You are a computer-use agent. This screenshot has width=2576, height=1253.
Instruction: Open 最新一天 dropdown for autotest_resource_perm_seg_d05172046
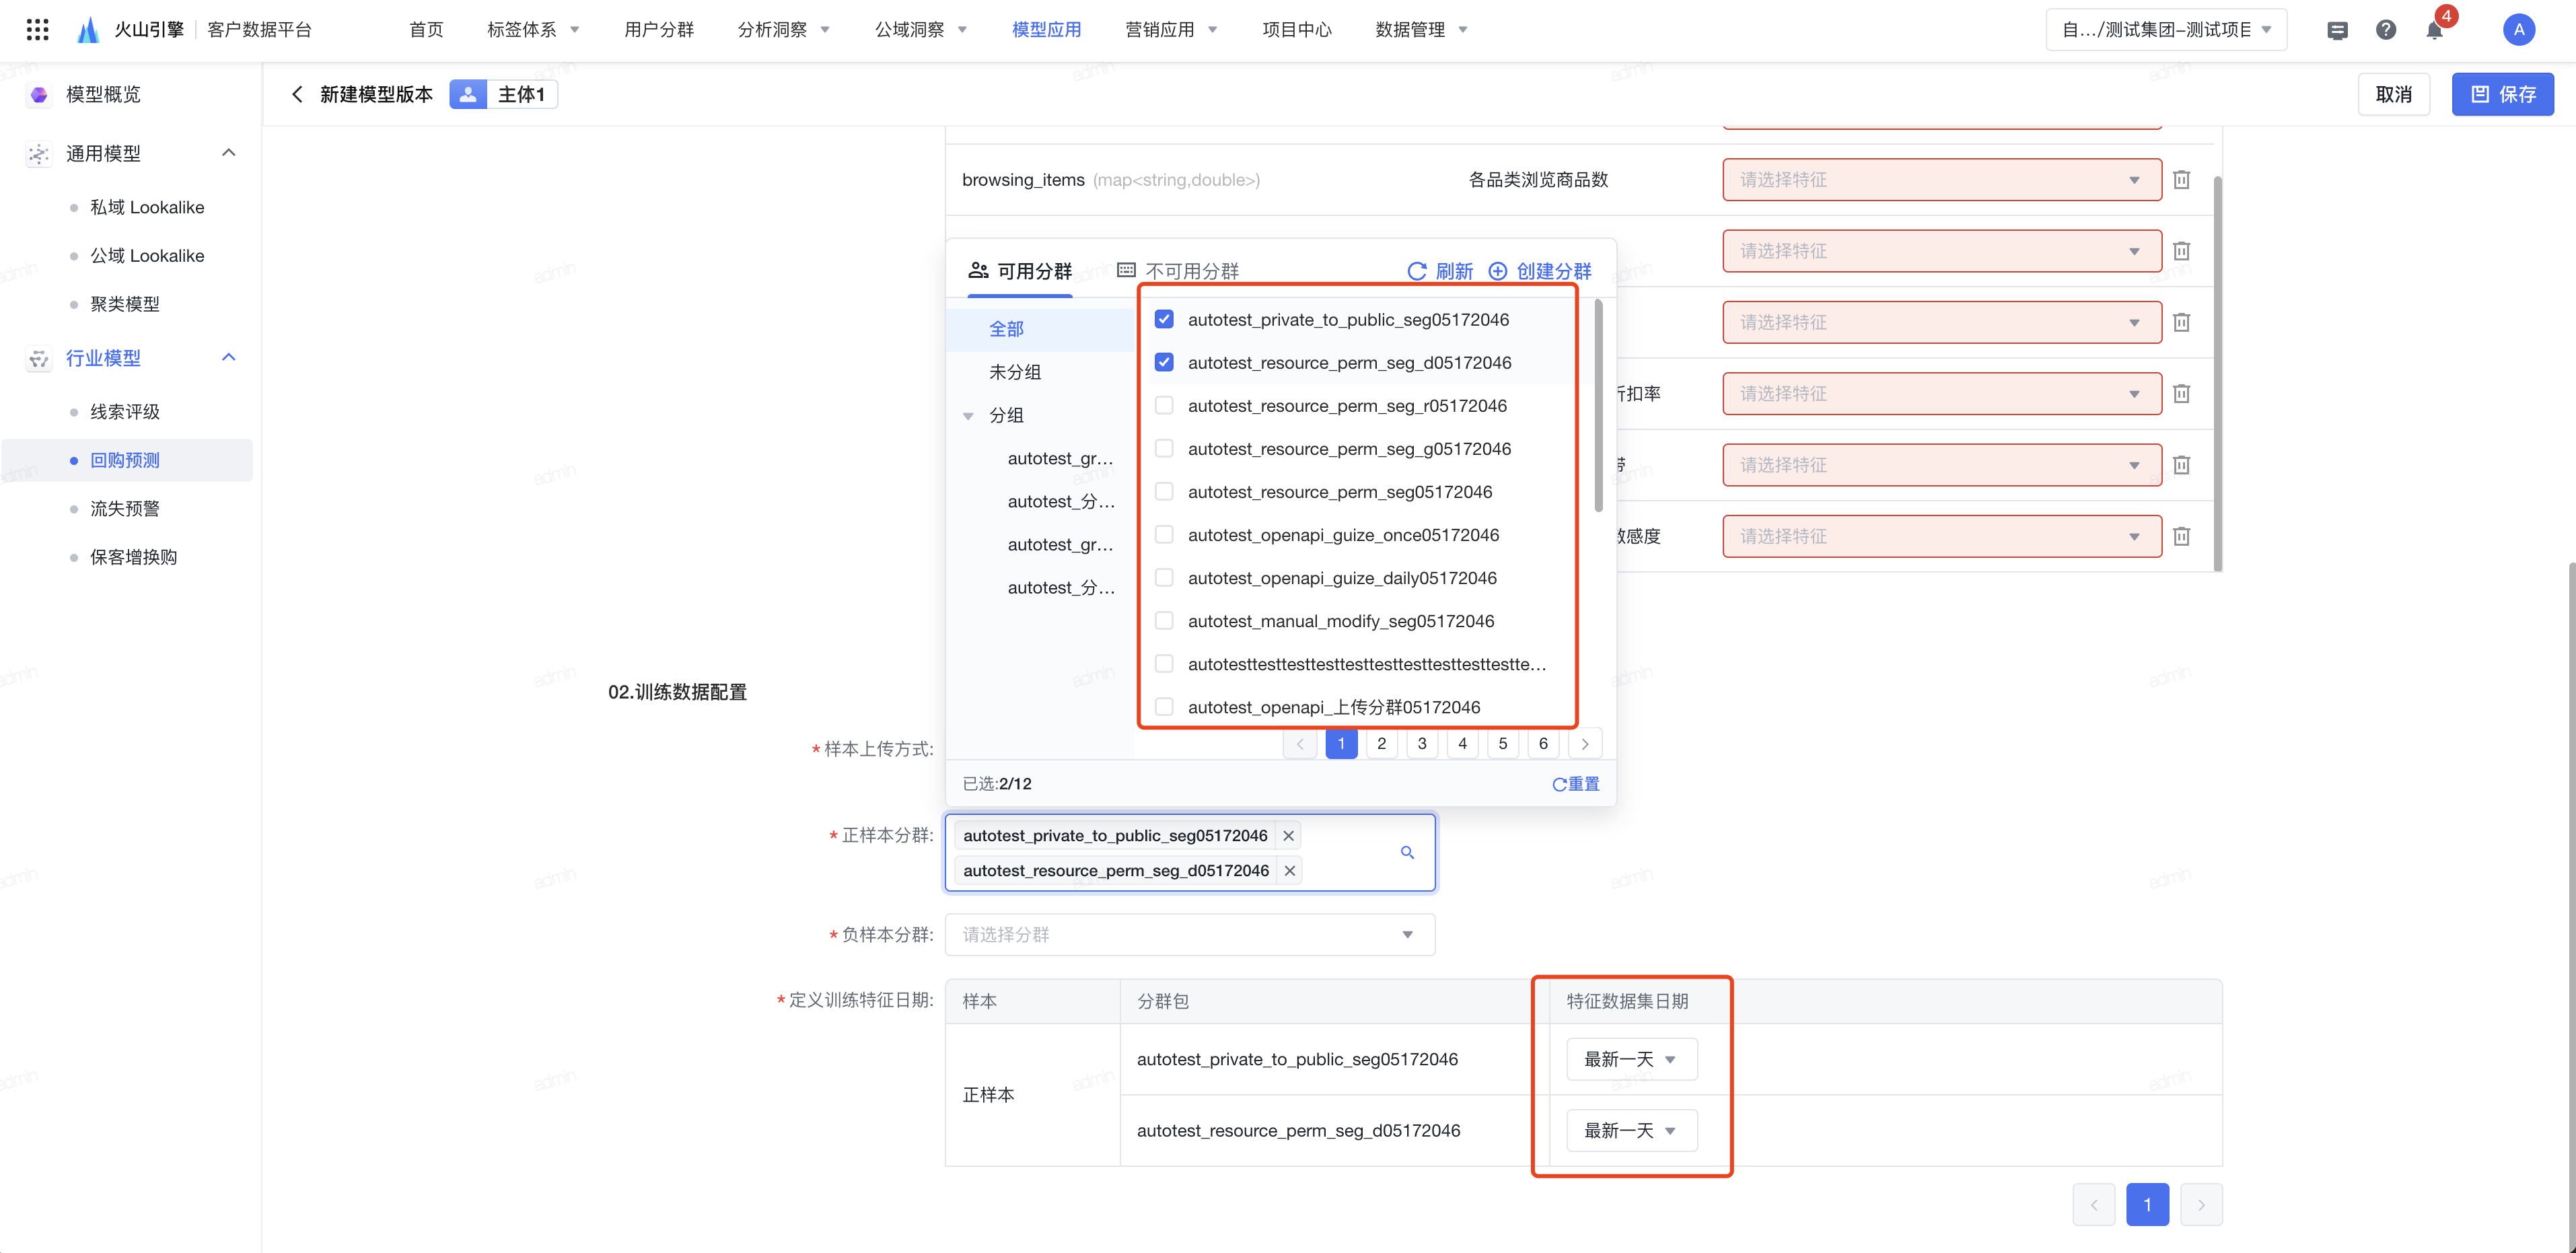(x=1631, y=1131)
